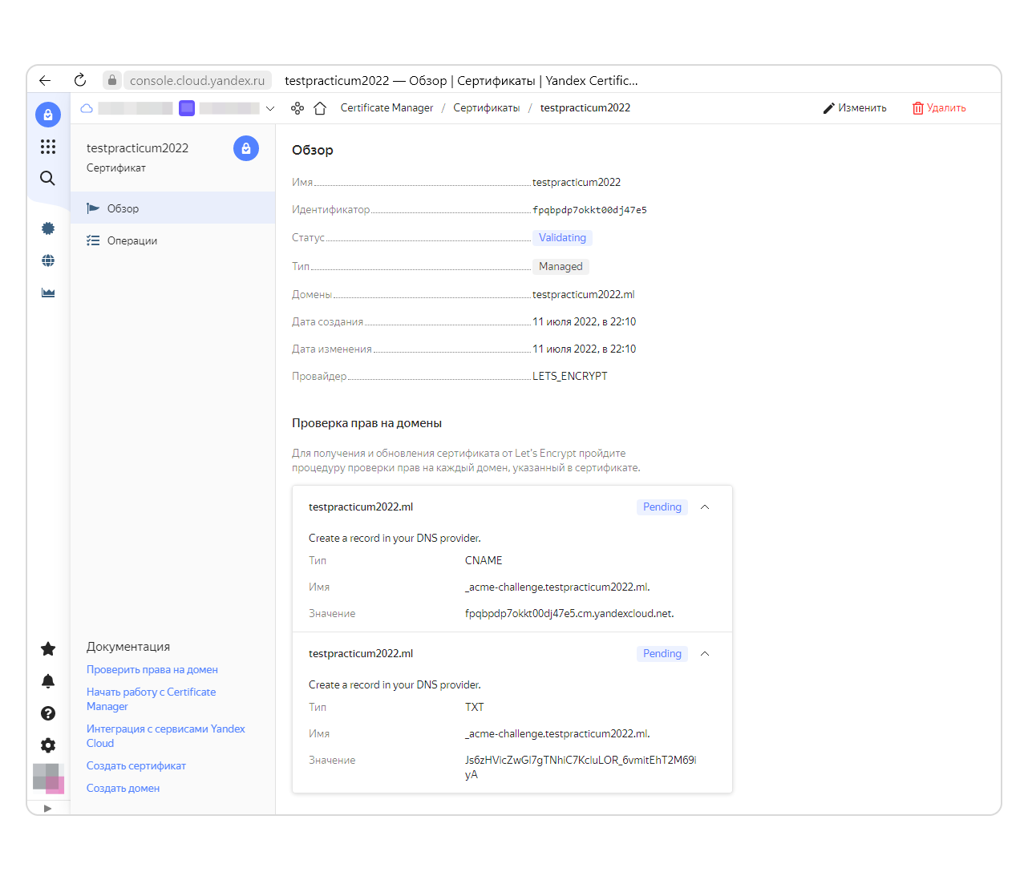Click the Pending badge on TXT card

662,653
